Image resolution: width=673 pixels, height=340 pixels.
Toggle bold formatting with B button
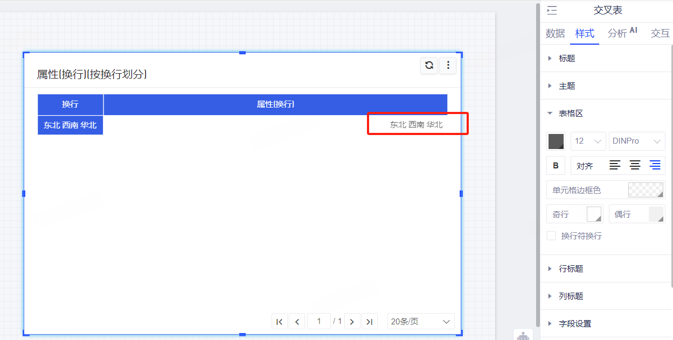pos(556,166)
